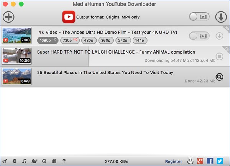
Task: Choose 360p quality option
Action: pyautogui.click(x=106, y=41)
